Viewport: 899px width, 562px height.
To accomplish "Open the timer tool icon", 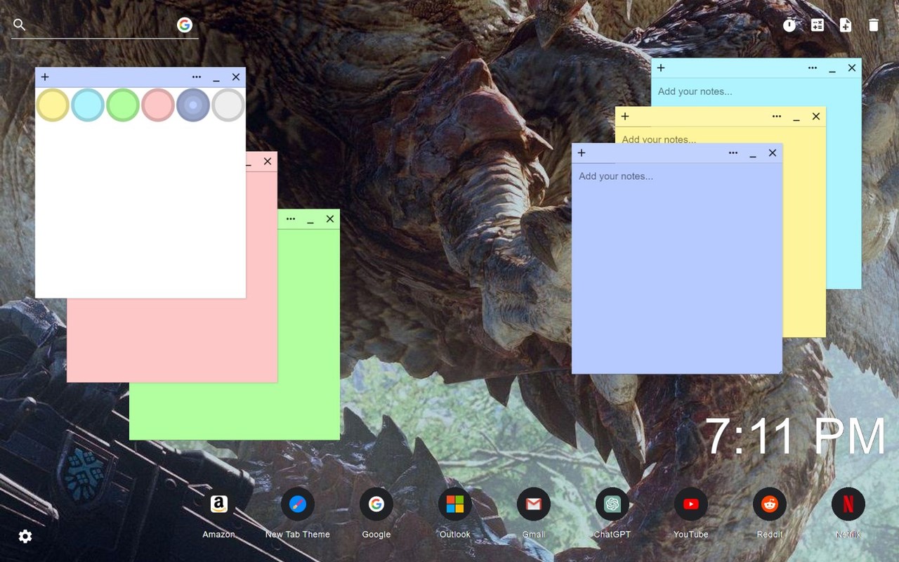I will pyautogui.click(x=789, y=25).
